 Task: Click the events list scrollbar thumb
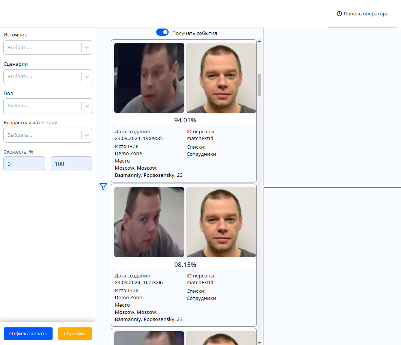pyautogui.click(x=259, y=84)
